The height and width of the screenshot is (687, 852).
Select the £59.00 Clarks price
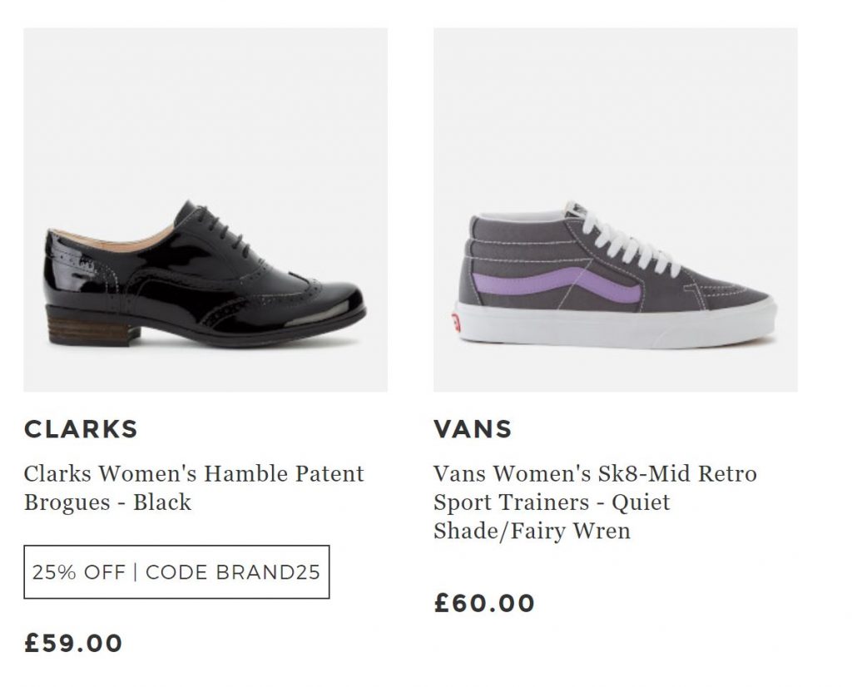coord(73,643)
